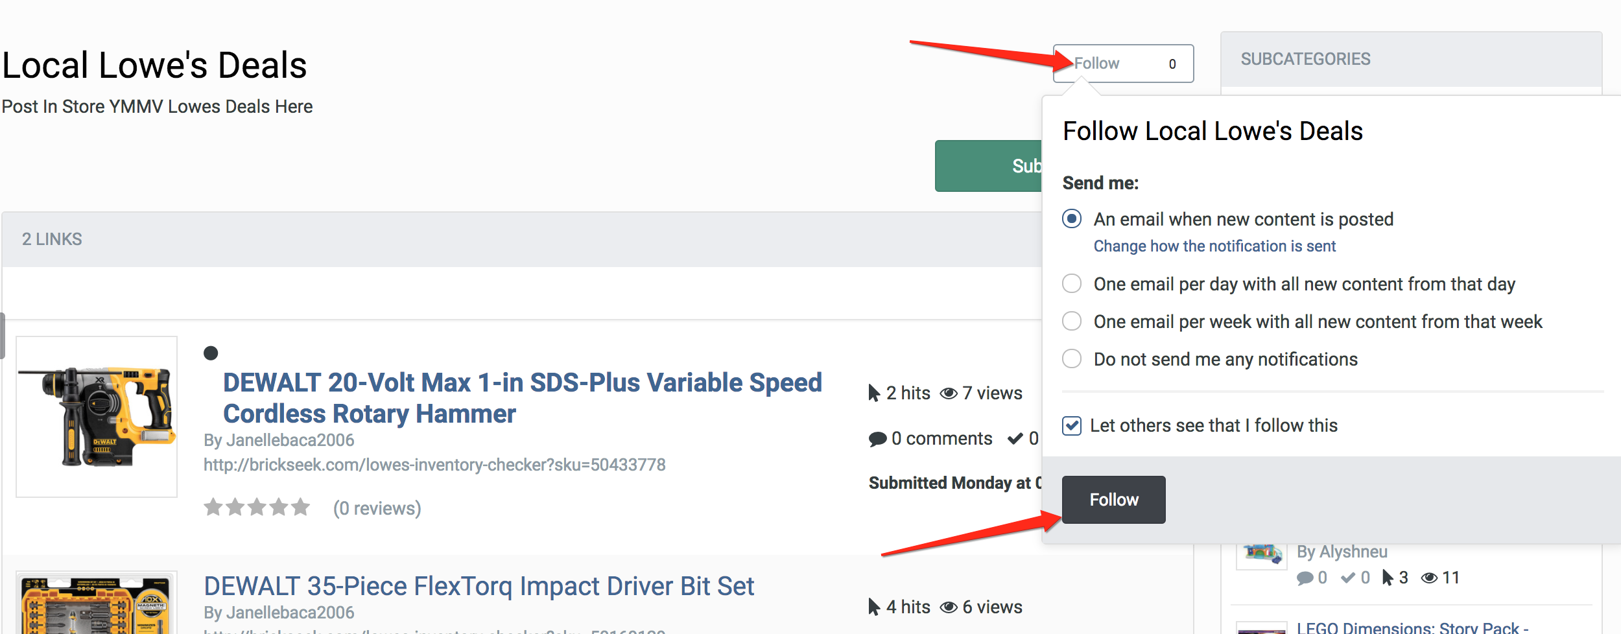Click the hits cursor icon next to '2 hits'
The image size is (1621, 634).
tap(874, 393)
